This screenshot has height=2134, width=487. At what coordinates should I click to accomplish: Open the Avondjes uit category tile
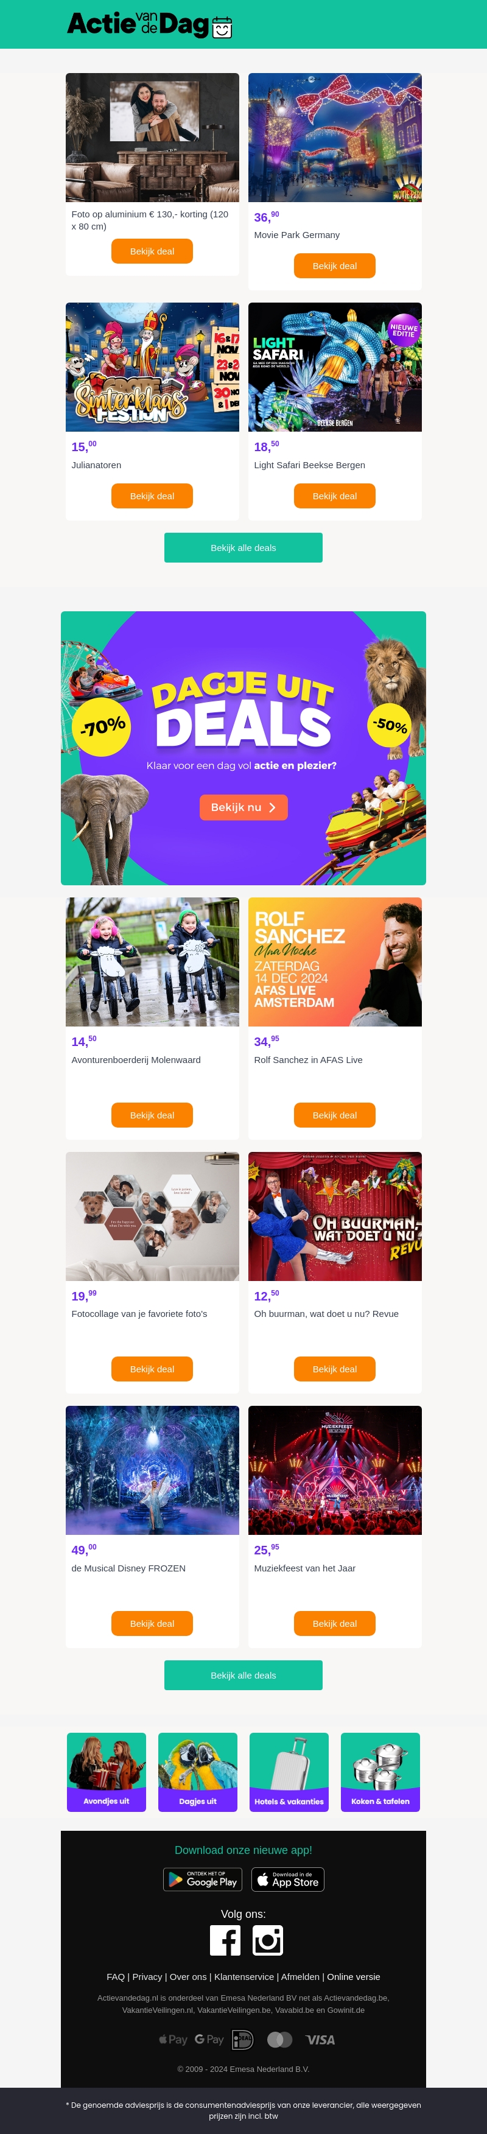pos(106,1772)
